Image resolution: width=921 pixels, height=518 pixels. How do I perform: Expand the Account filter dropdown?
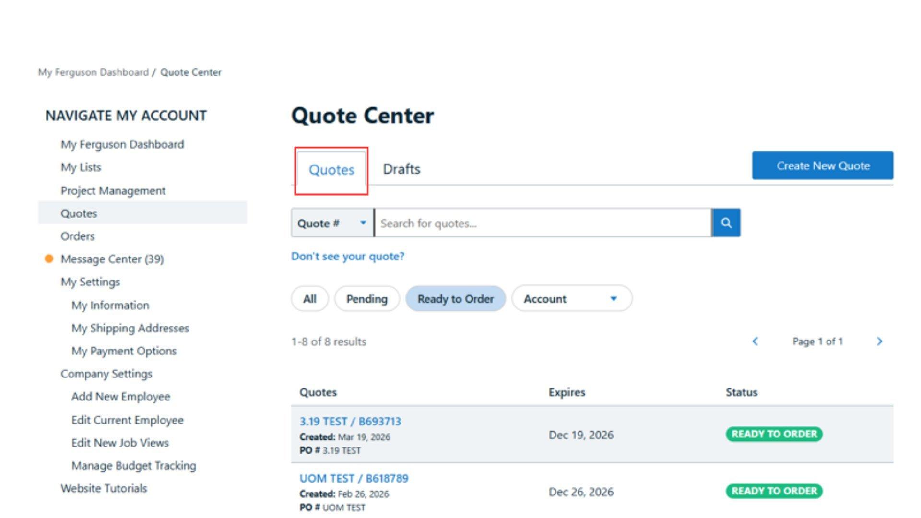[572, 299]
